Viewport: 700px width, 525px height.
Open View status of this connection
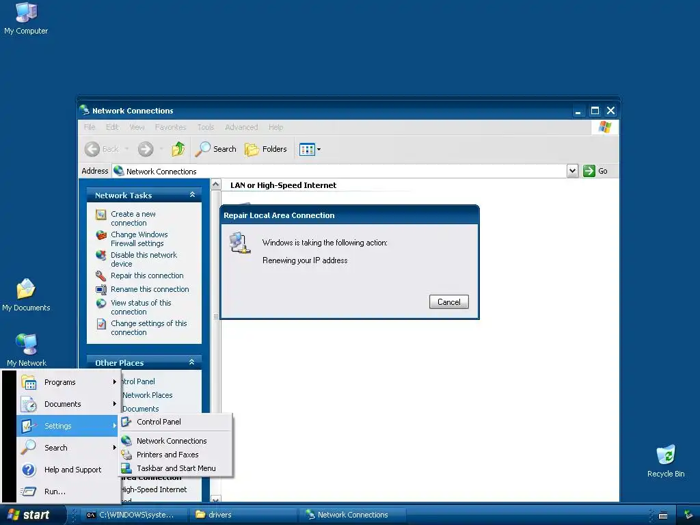click(141, 307)
